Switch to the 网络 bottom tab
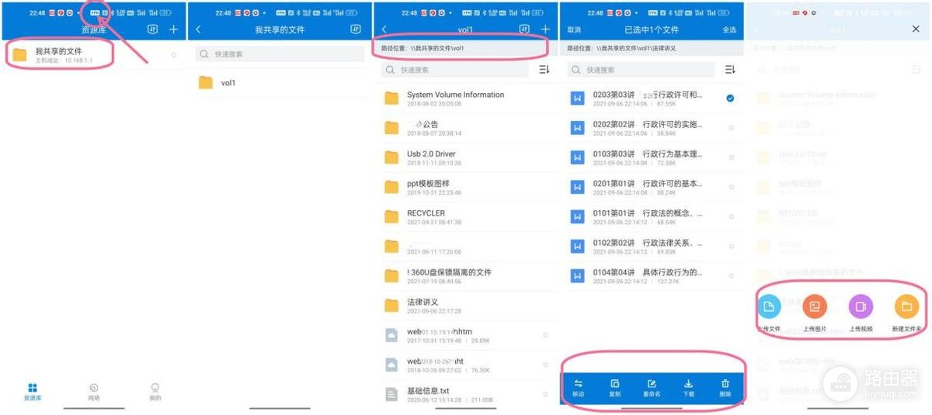 pyautogui.click(x=93, y=391)
